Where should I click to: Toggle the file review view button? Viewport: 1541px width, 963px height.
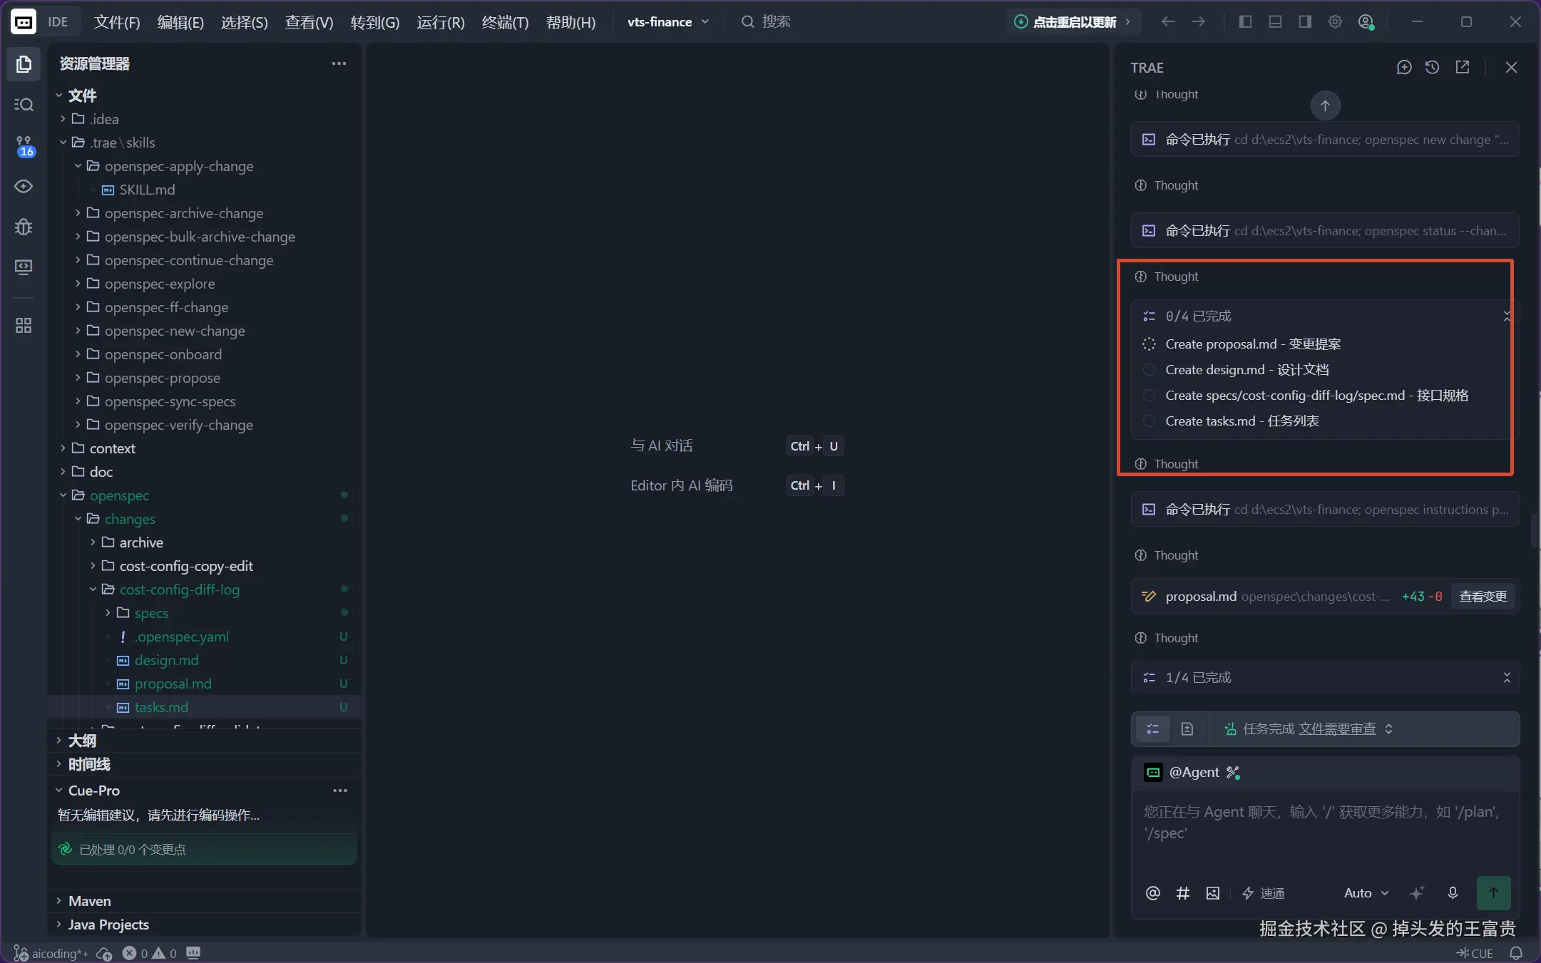click(x=1187, y=728)
